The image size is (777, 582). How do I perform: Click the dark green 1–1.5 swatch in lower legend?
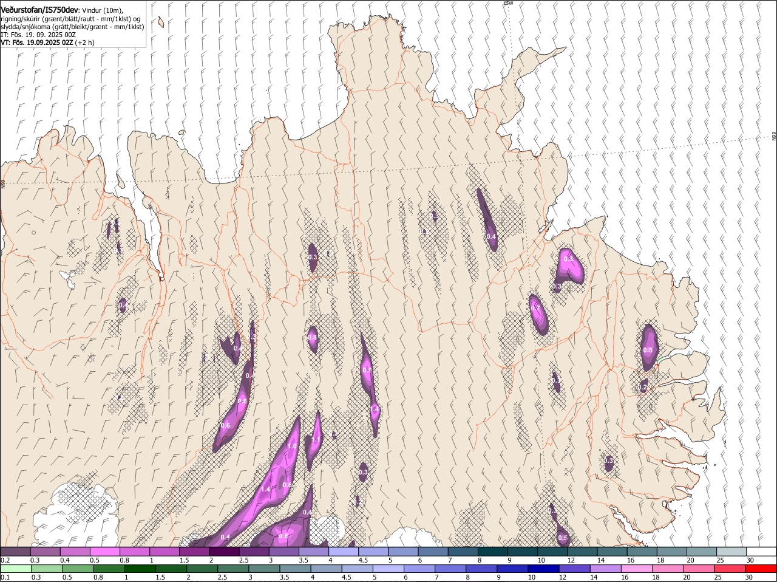(140, 569)
